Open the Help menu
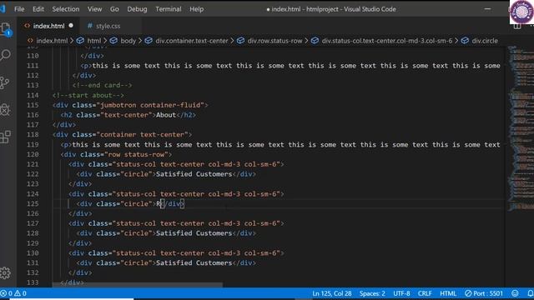This screenshot has height=300, width=534. [x=197, y=9]
